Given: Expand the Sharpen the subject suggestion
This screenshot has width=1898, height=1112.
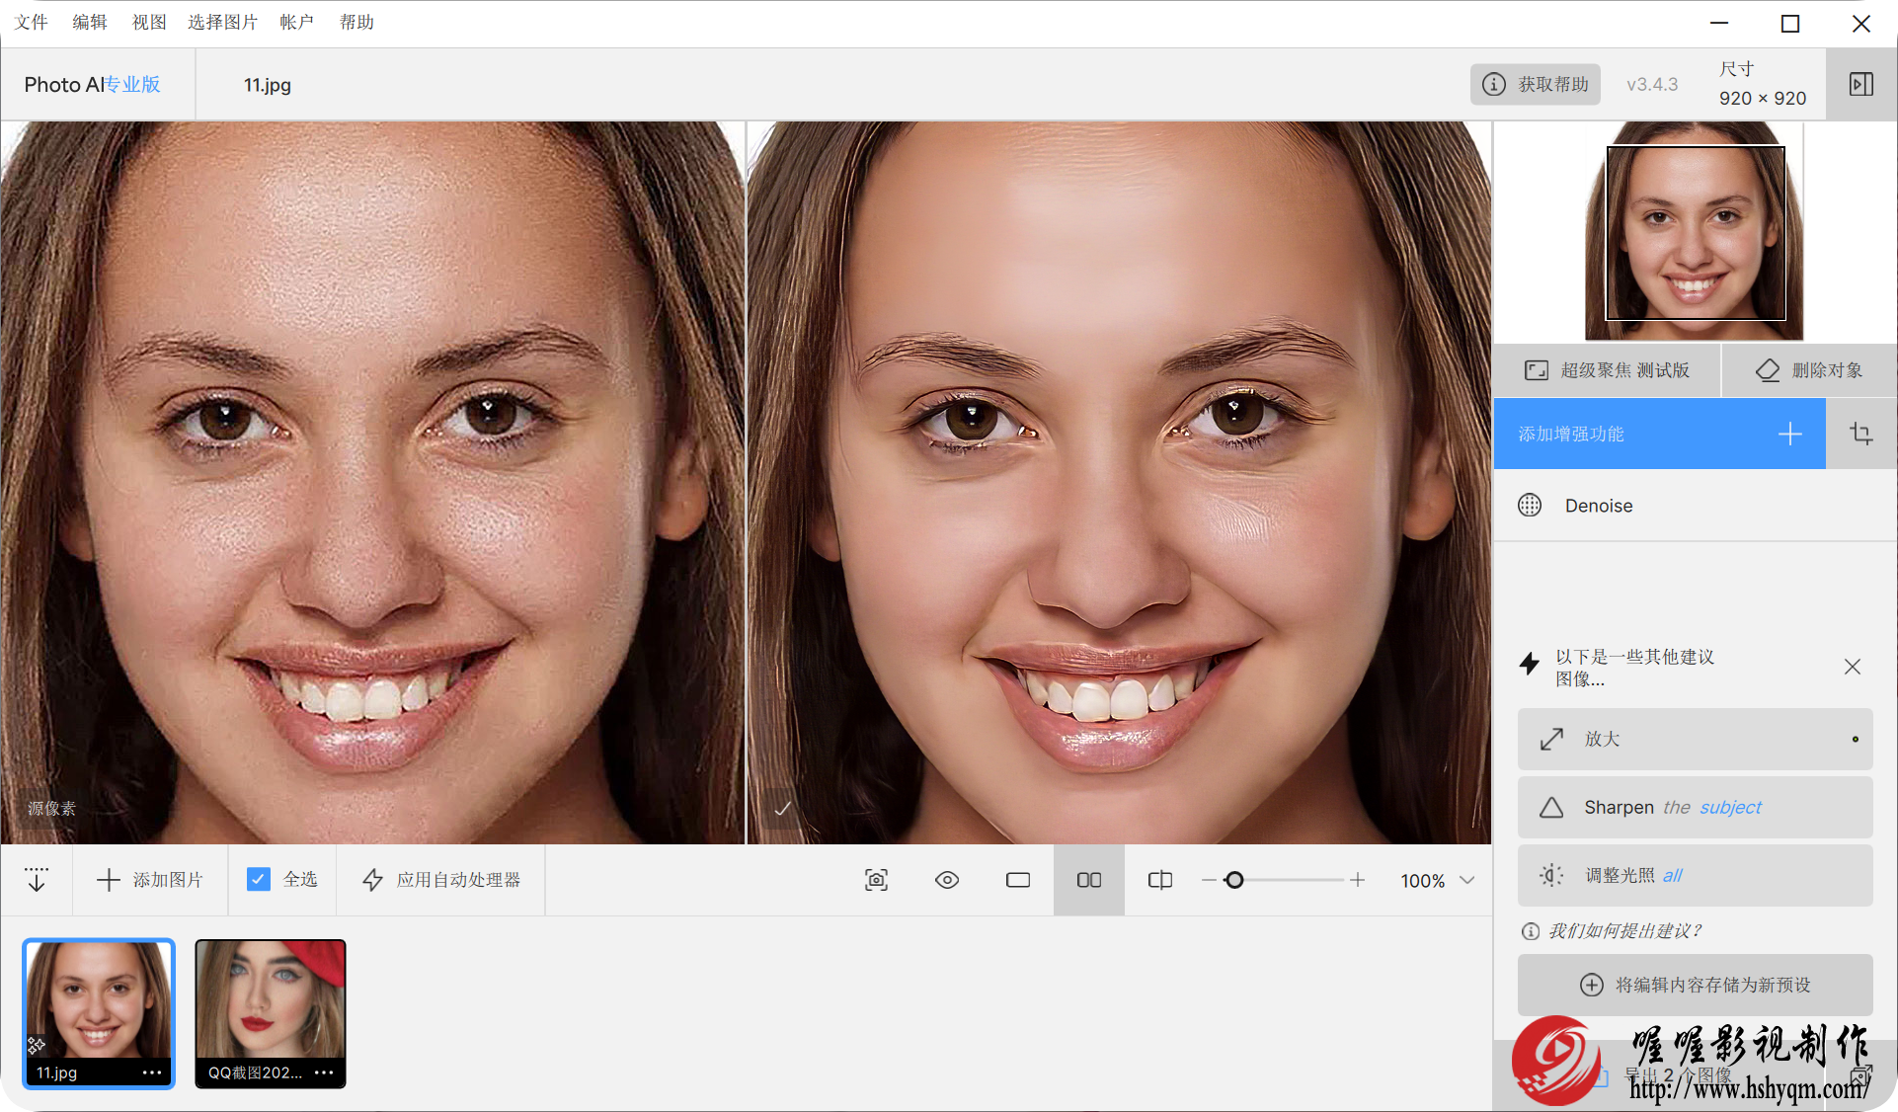Looking at the screenshot, I should coord(1700,806).
